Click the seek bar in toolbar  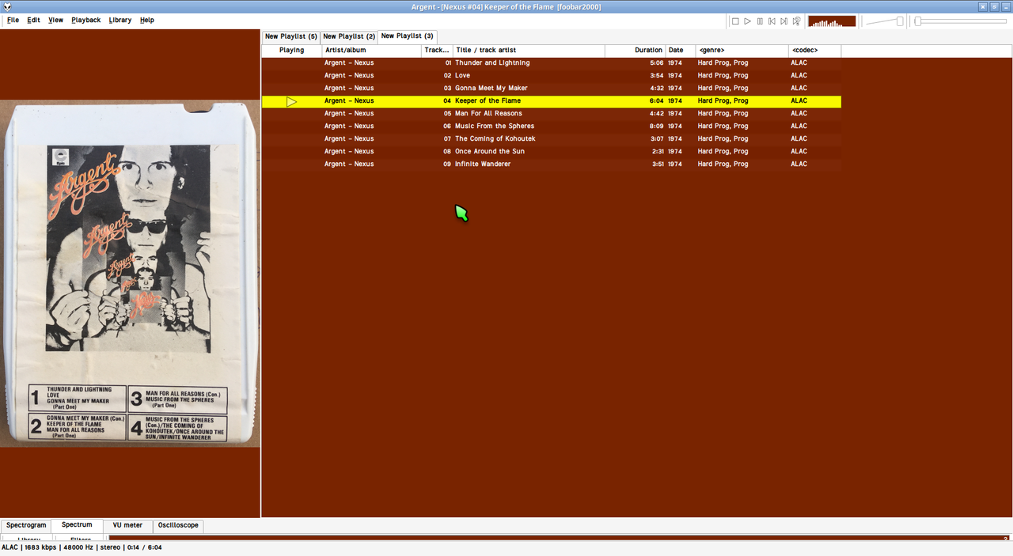pyautogui.click(x=960, y=21)
